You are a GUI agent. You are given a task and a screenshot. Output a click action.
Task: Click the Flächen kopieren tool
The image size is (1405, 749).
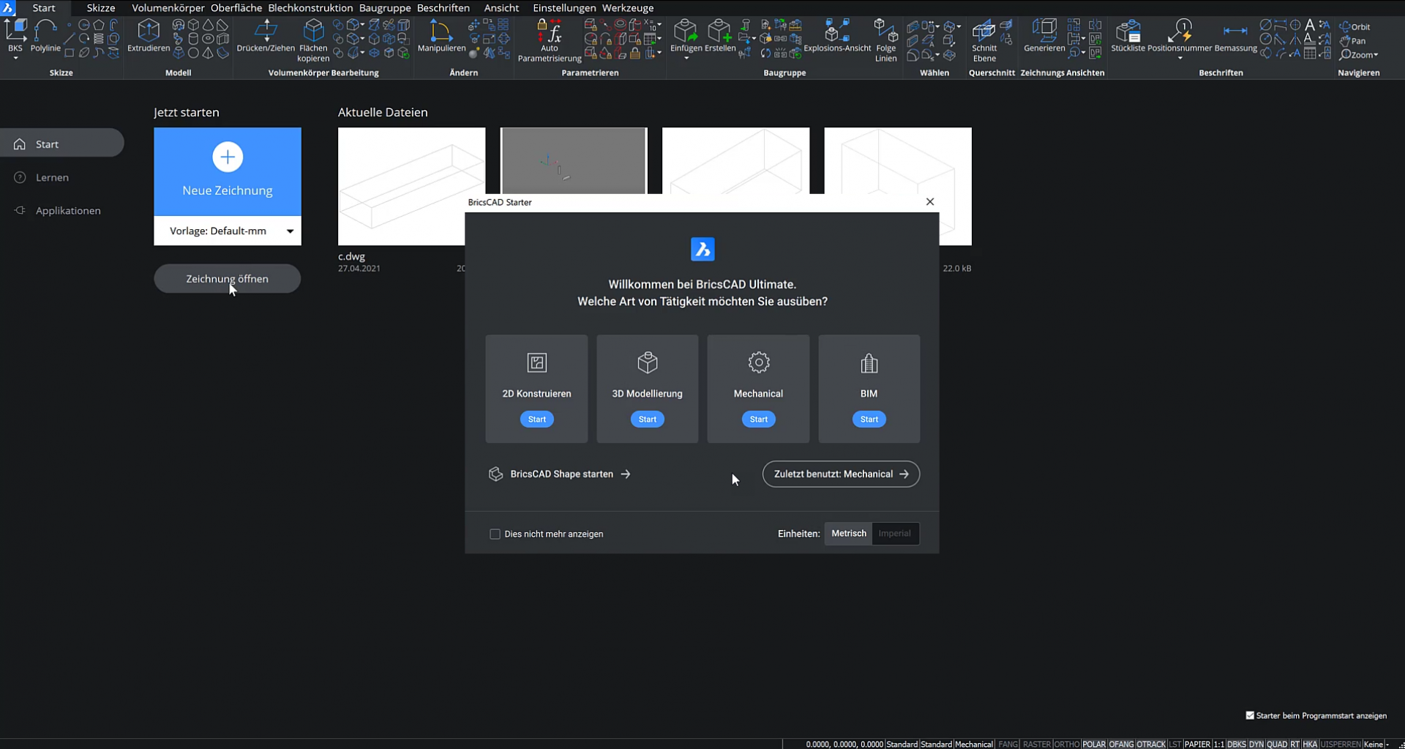[x=313, y=41]
